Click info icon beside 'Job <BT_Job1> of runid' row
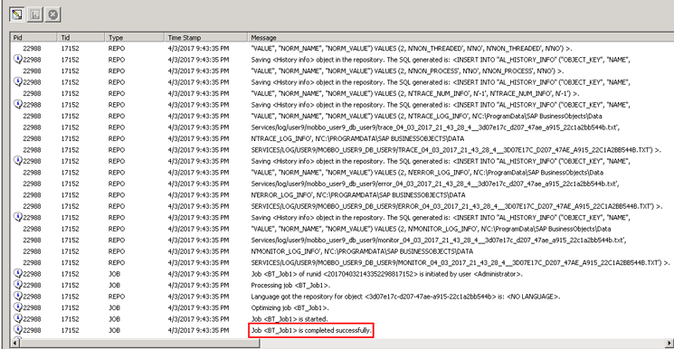This screenshot has height=349, width=674. tap(17, 273)
